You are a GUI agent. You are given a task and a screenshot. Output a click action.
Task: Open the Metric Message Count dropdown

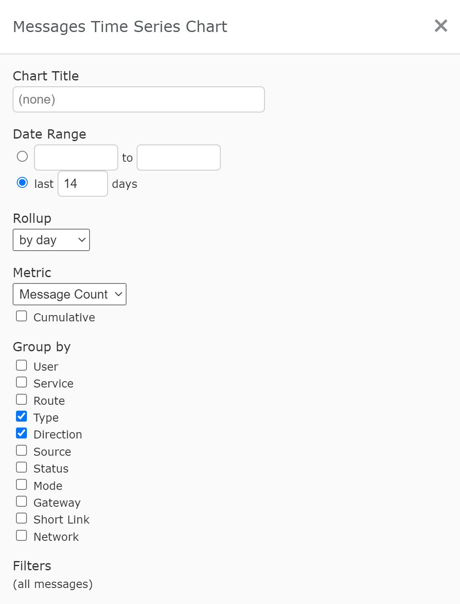click(70, 294)
